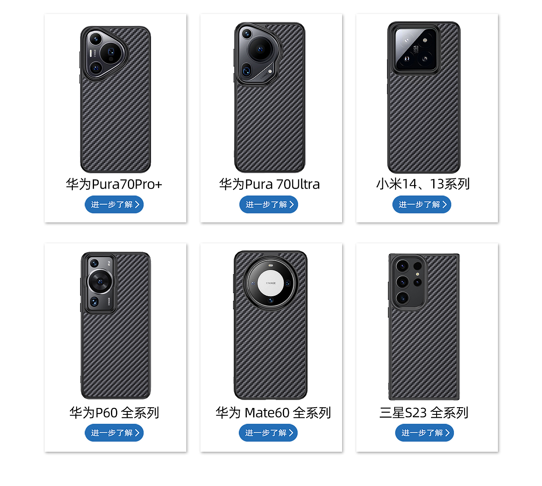Click the 华为Pura70Pro+ product title
This screenshot has width=542, height=486.
click(x=114, y=184)
